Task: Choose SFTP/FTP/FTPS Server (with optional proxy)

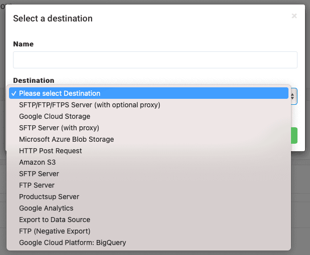Action: tap(90, 105)
